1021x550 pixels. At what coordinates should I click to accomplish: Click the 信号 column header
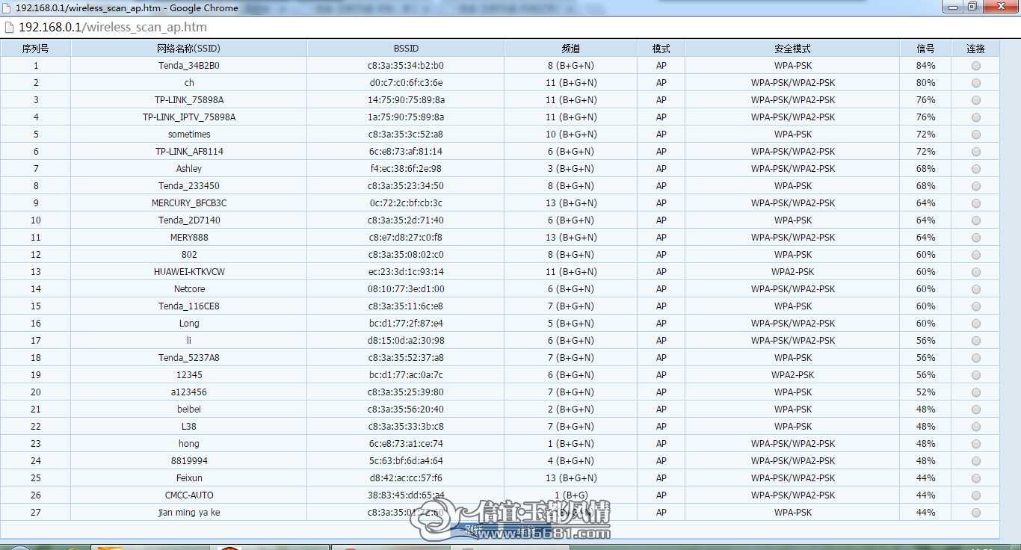(925, 49)
